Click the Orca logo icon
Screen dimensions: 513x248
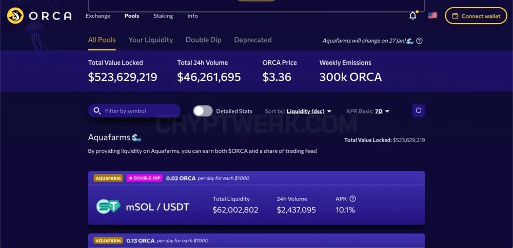coord(15,16)
